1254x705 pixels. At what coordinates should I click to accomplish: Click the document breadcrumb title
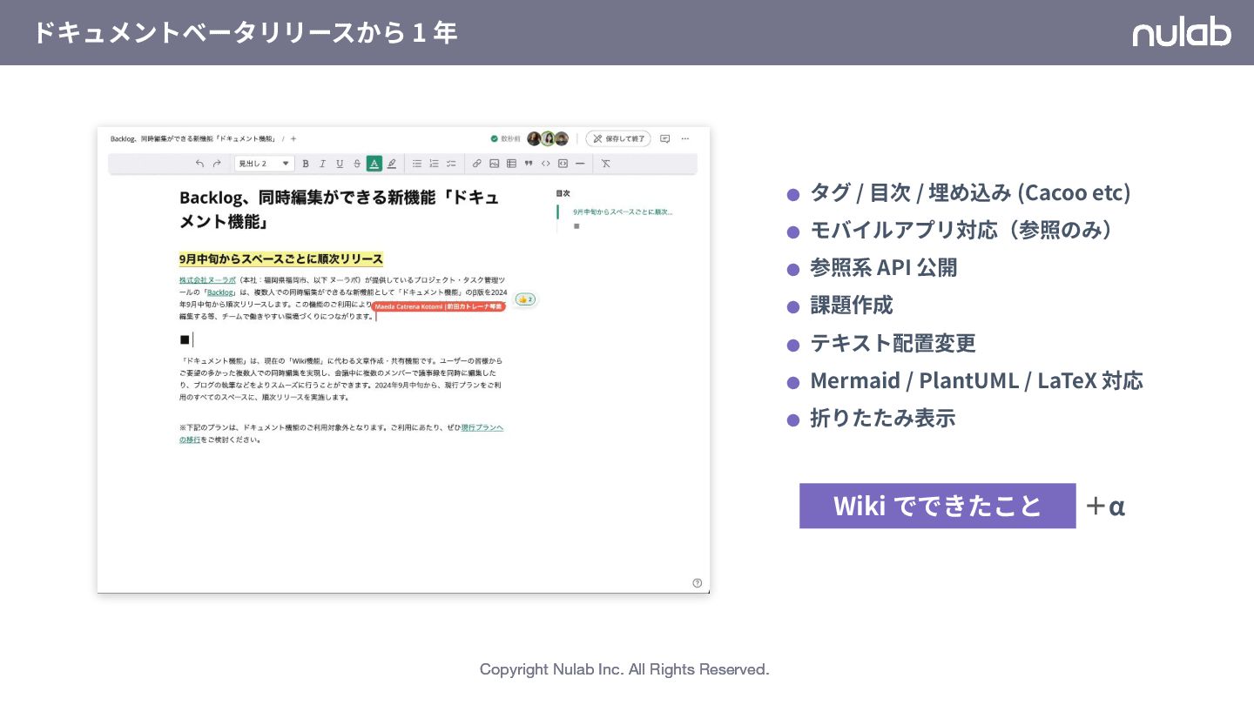[x=193, y=138]
